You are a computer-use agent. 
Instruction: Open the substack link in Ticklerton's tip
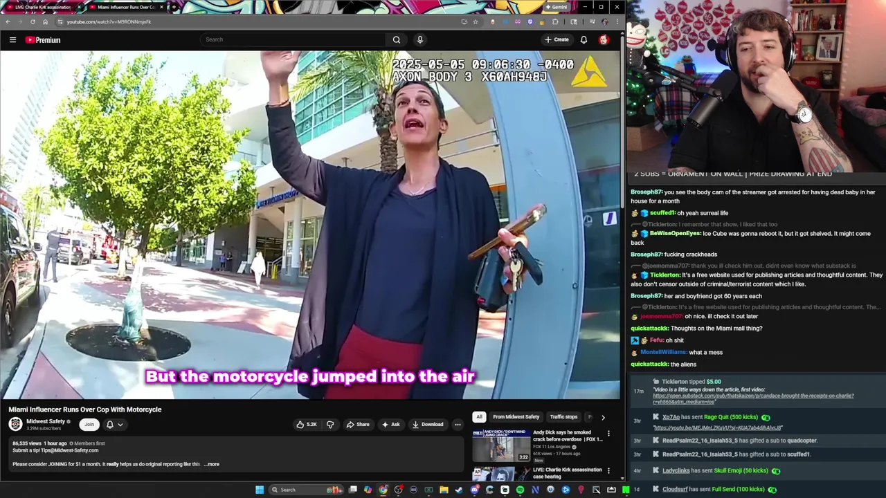[753, 398]
